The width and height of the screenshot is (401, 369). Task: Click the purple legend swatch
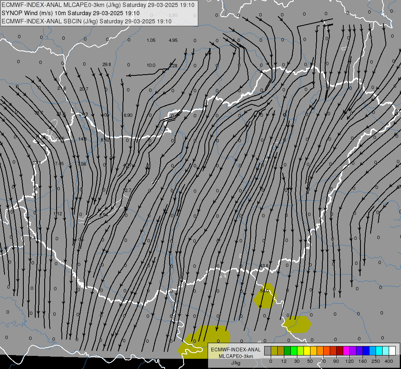point(353,351)
